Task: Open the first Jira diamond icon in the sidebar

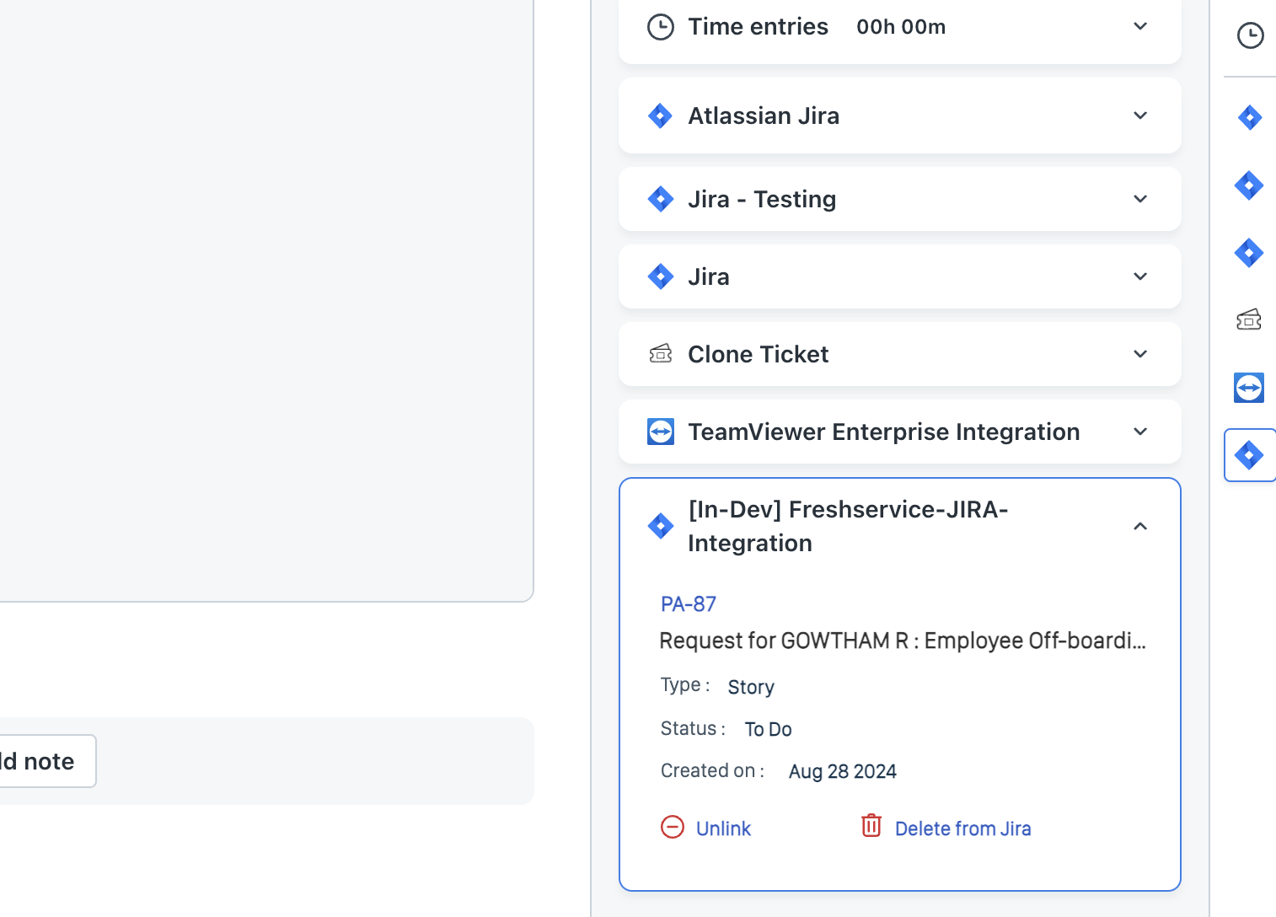Action: pyautogui.click(x=1250, y=117)
